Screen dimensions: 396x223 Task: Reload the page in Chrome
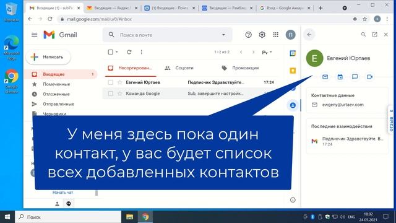pos(50,19)
